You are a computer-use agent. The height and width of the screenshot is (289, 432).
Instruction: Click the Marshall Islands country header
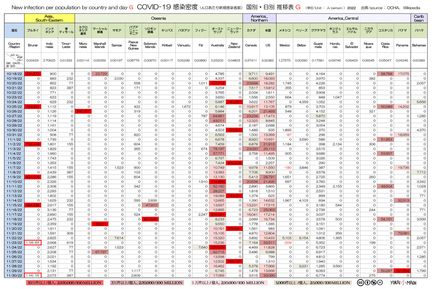click(x=100, y=46)
